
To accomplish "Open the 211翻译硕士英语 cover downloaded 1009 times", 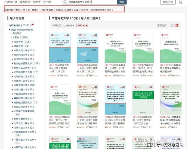I will [143, 48].
